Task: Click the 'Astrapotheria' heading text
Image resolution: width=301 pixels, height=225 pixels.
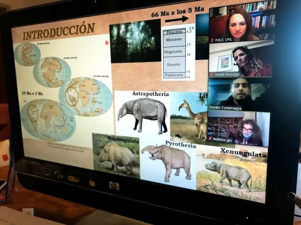Action: [x=150, y=94]
